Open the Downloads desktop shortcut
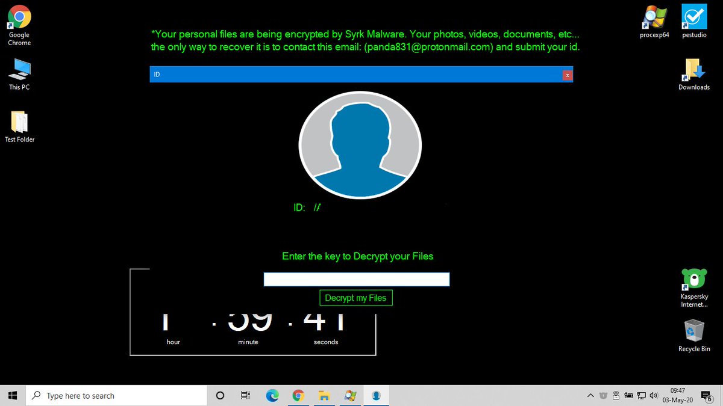 [694, 75]
